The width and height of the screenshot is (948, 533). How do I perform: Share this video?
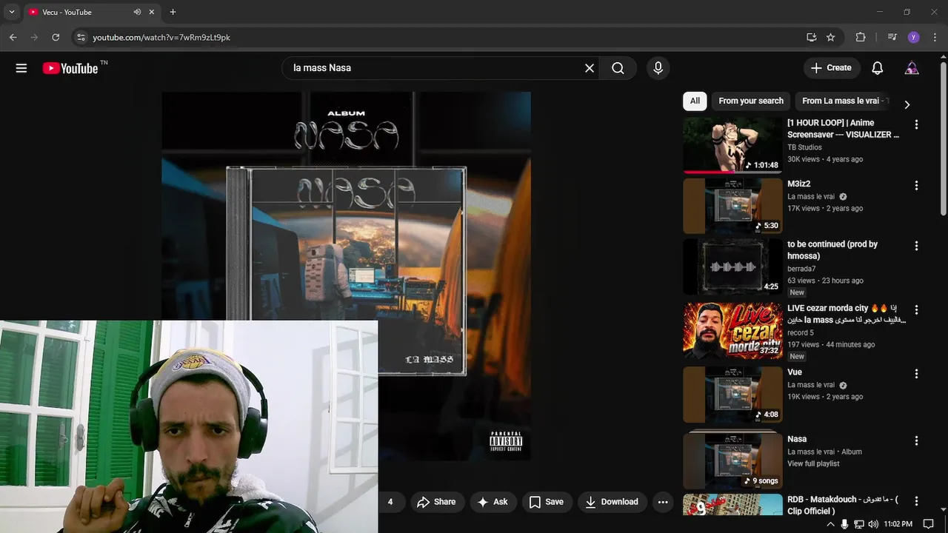click(437, 502)
